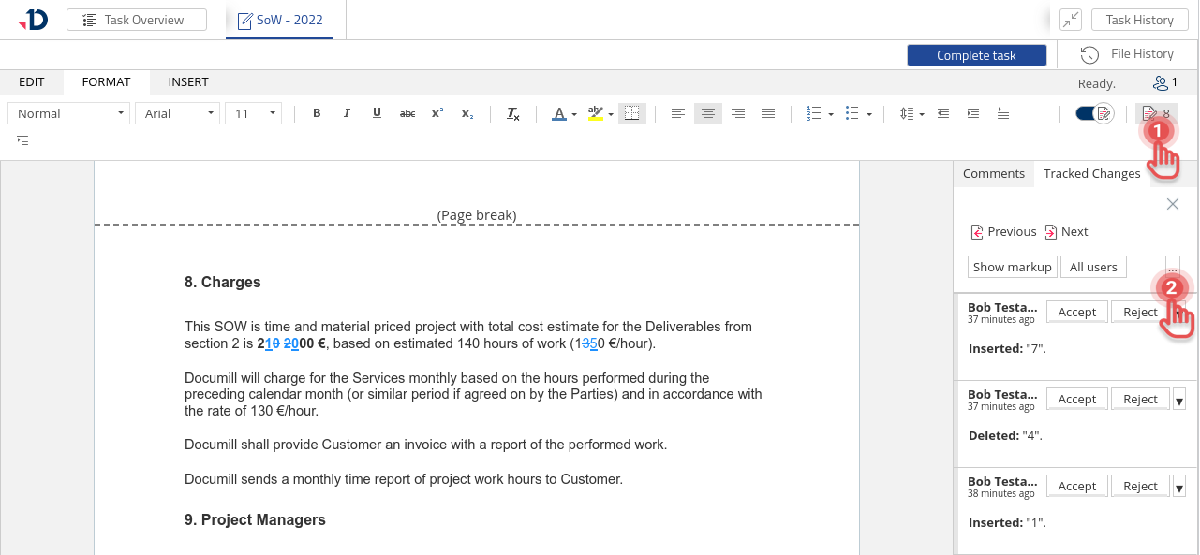The height and width of the screenshot is (555, 1200).
Task: Toggle center alignment
Action: [x=708, y=113]
